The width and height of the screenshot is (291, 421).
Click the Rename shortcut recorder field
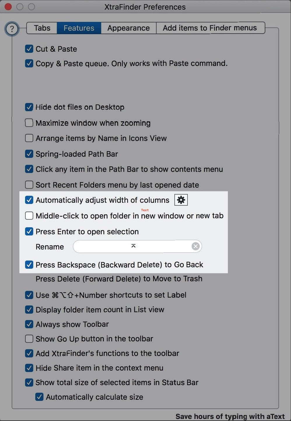coord(137,247)
